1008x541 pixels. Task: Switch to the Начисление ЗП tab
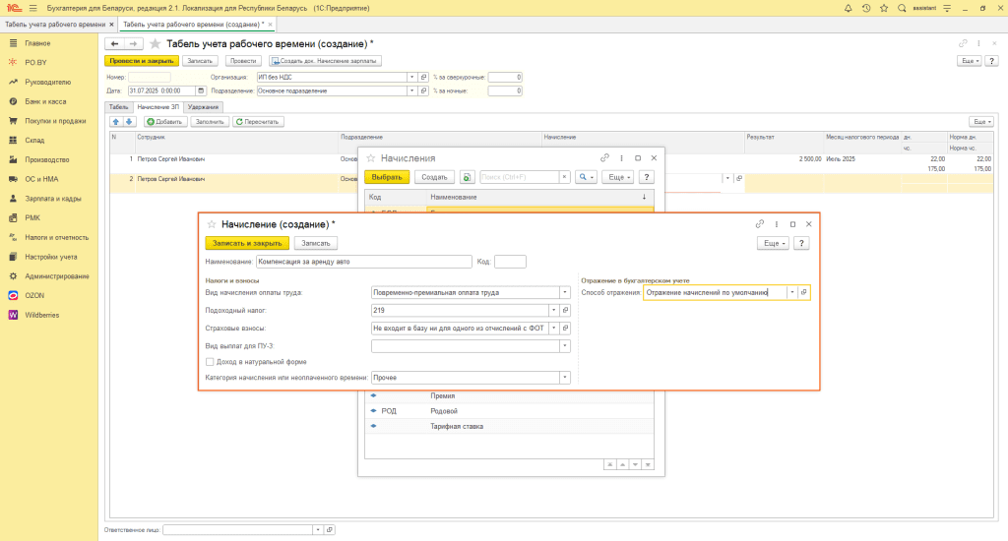[158, 107]
